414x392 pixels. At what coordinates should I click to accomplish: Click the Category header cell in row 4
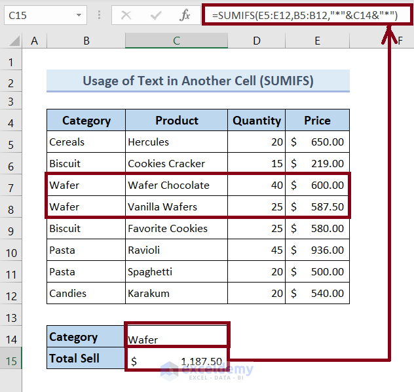click(86, 121)
